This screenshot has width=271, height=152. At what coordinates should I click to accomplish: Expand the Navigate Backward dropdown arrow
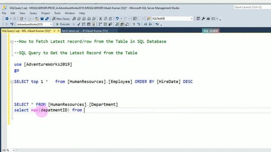click(x=11, y=19)
